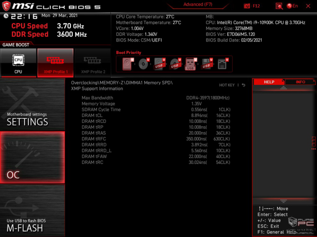Switch to INFO tab
Viewport: 317px width, 237px height.
[x=300, y=82]
